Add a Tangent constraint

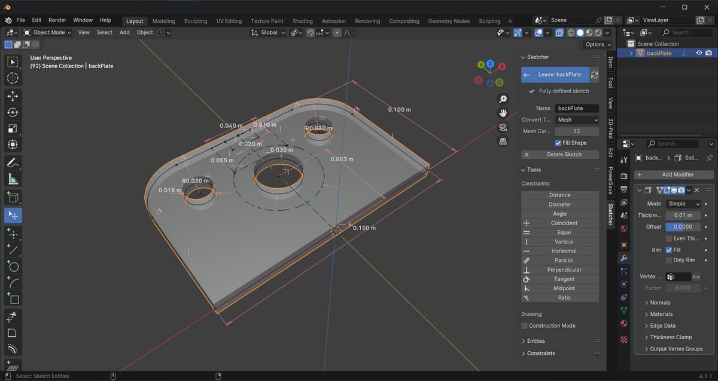click(560, 279)
